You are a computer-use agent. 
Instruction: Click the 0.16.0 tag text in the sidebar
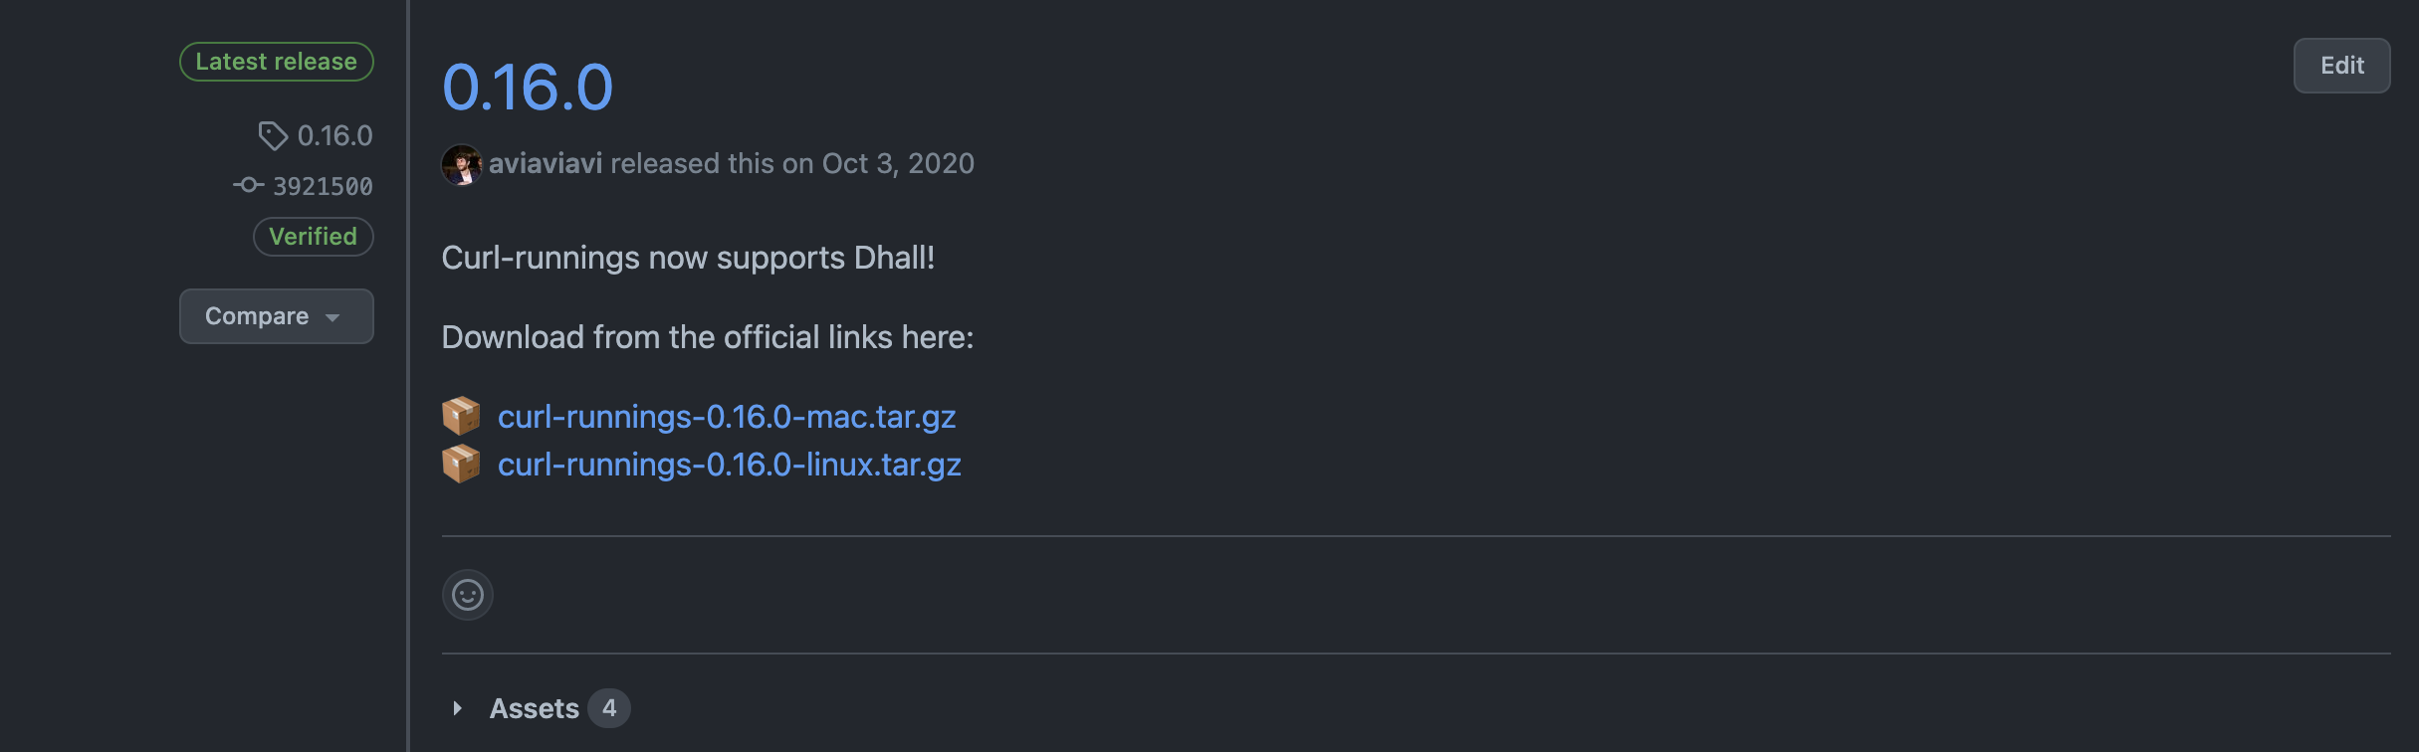coord(334,135)
